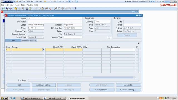The height and width of the screenshot is (100, 178).
Task: Open the VMware toolbar folder dropdown arrow
Action: 47,1
